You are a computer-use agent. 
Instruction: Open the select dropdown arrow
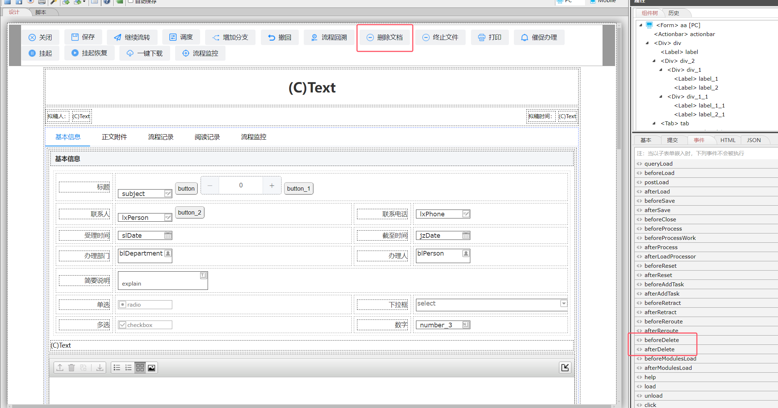564,303
